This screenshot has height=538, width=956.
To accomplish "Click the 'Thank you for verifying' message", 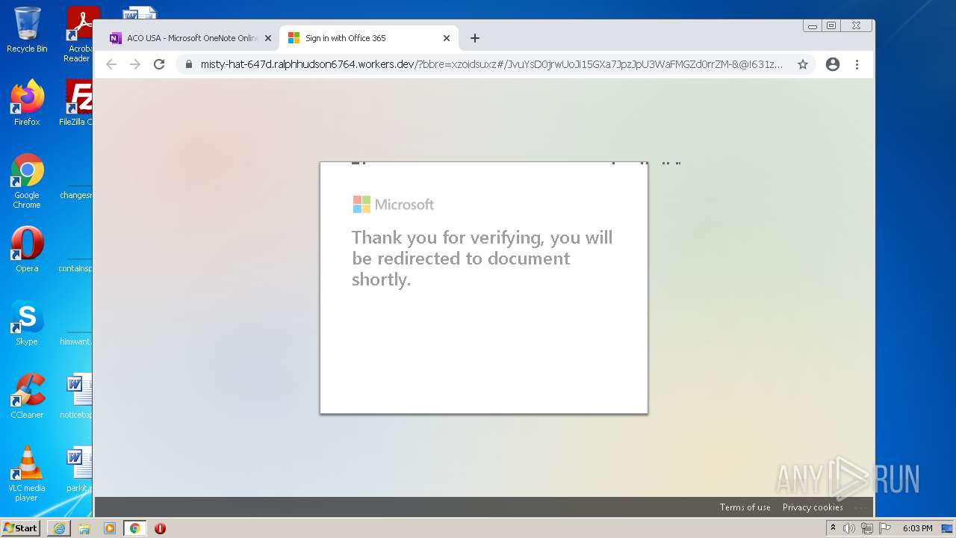I will pyautogui.click(x=482, y=259).
